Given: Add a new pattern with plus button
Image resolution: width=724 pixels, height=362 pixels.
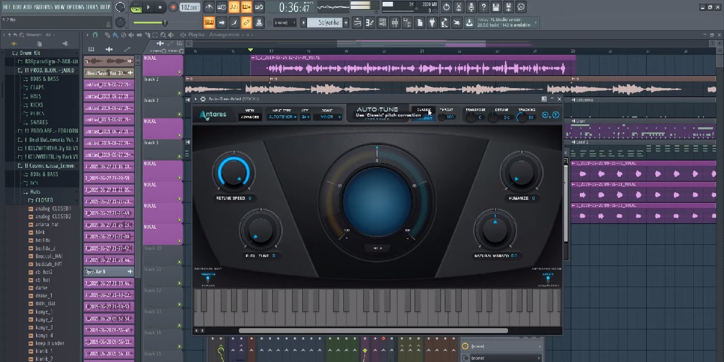Looking at the screenshot, I should click(347, 22).
